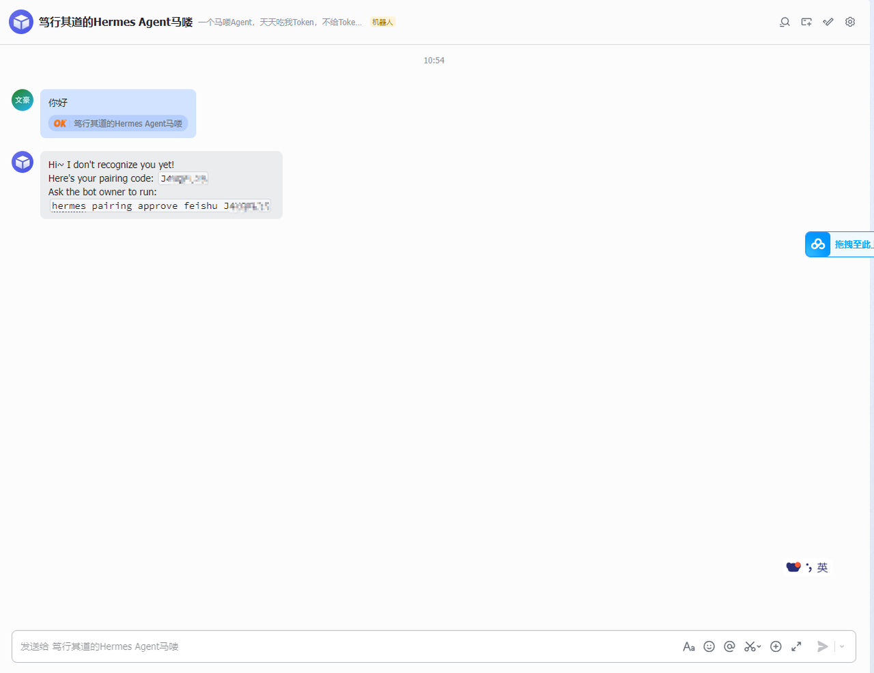Click the pairing code after 'Here's your pairing code:'
This screenshot has width=874, height=673.
pyautogui.click(x=184, y=179)
